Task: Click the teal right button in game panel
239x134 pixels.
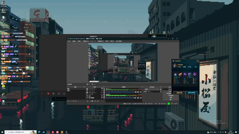Action: [191, 93]
